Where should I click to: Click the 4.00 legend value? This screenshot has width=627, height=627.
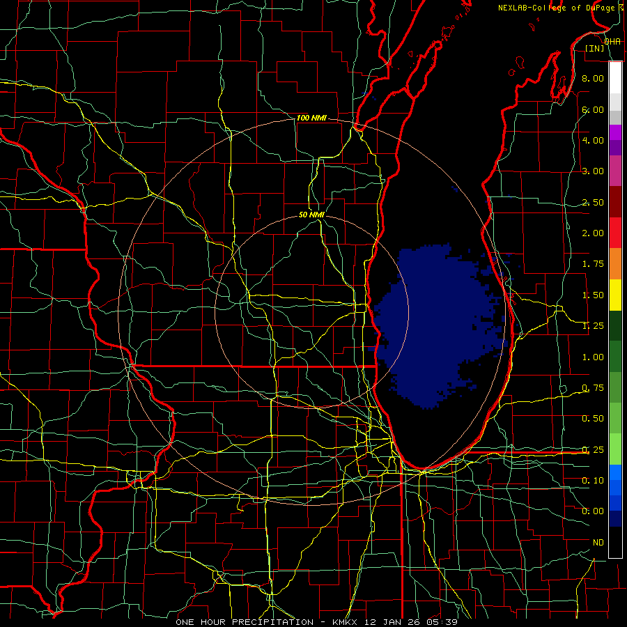point(593,140)
